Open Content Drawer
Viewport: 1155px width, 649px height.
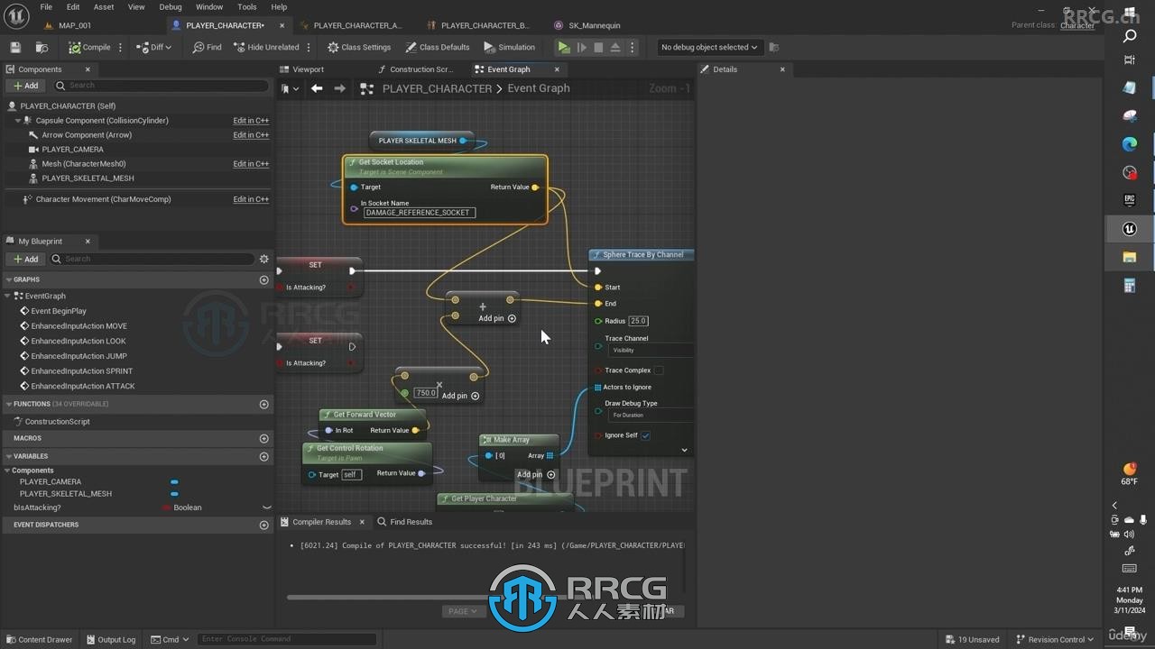coord(40,639)
